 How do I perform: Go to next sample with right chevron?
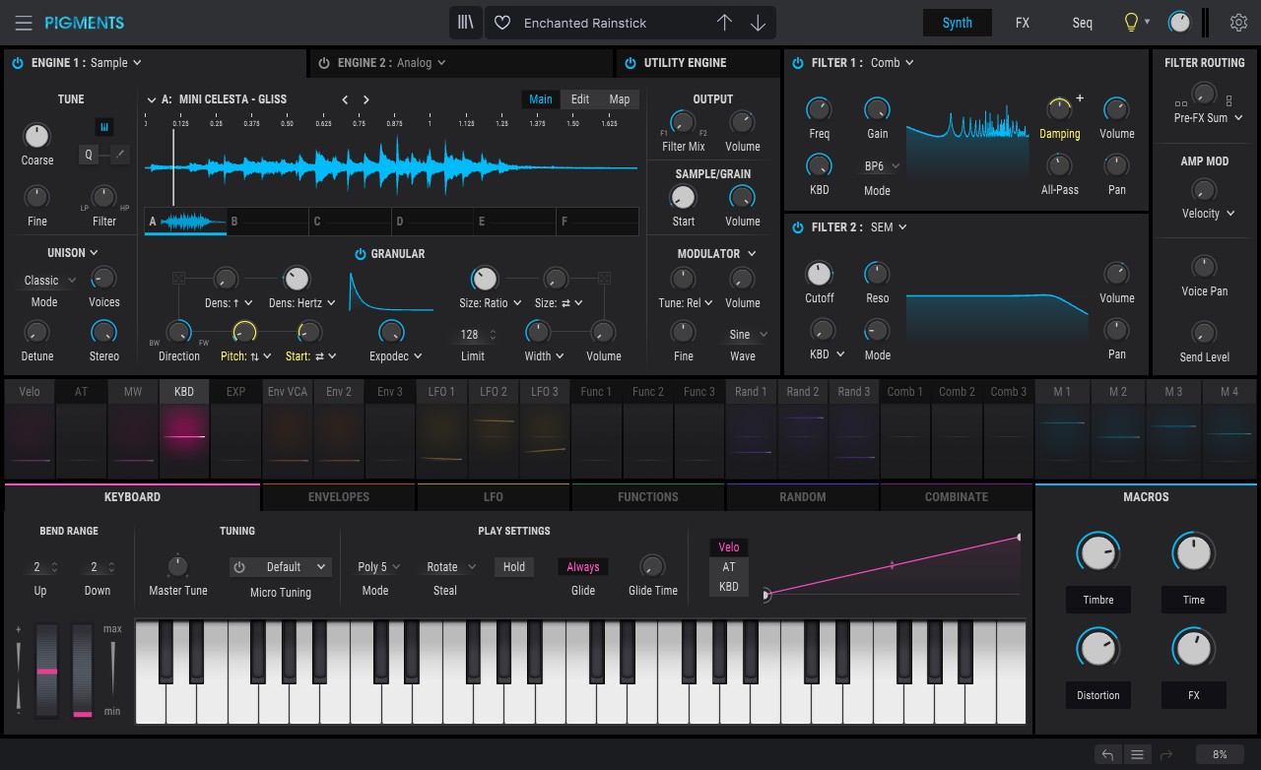tap(366, 99)
